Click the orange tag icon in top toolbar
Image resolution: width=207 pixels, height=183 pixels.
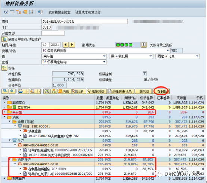[25, 12]
